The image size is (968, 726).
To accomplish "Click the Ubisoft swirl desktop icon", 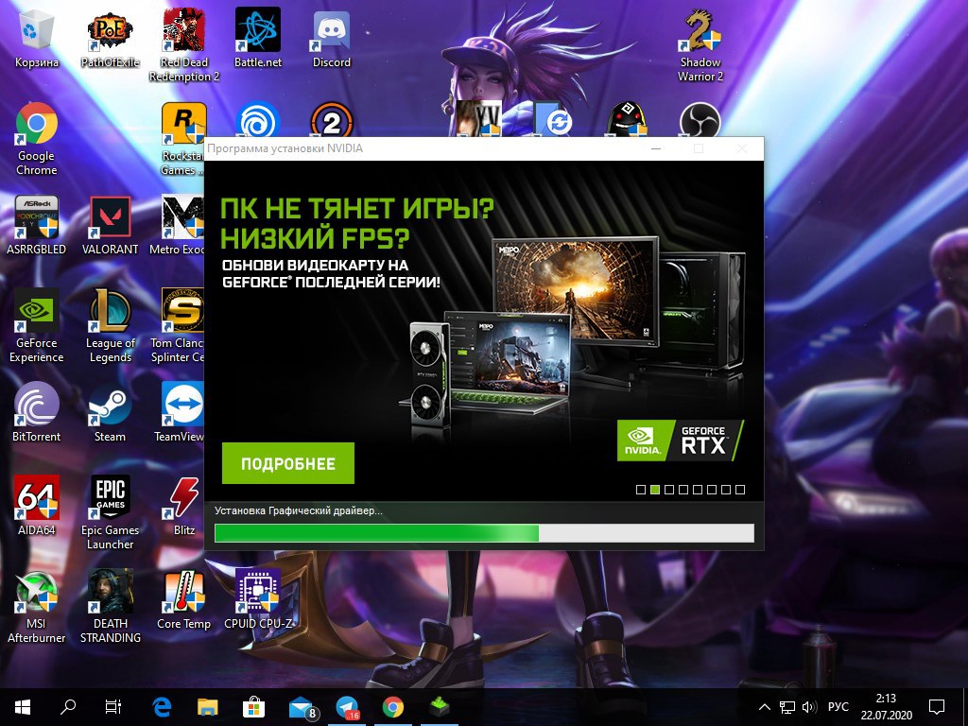I will [258, 120].
